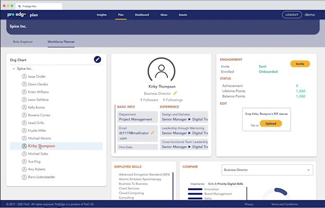
Task: Click Barry Lictenstaedter's person icon
Action: coord(24,177)
